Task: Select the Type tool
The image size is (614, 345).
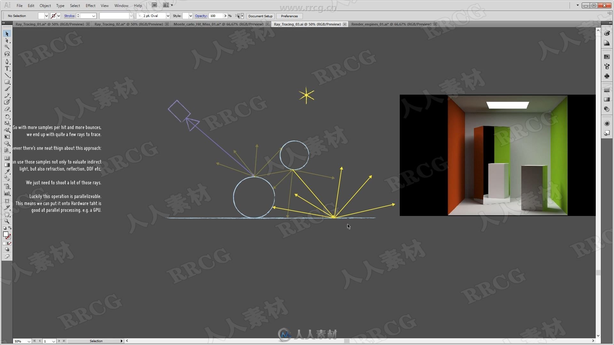Action: click(7, 68)
